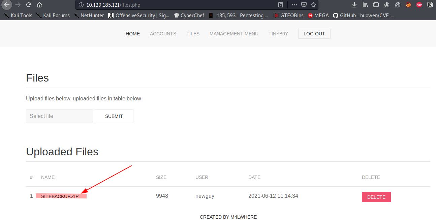
Task: Open the downloads panel
Action: tap(354, 5)
